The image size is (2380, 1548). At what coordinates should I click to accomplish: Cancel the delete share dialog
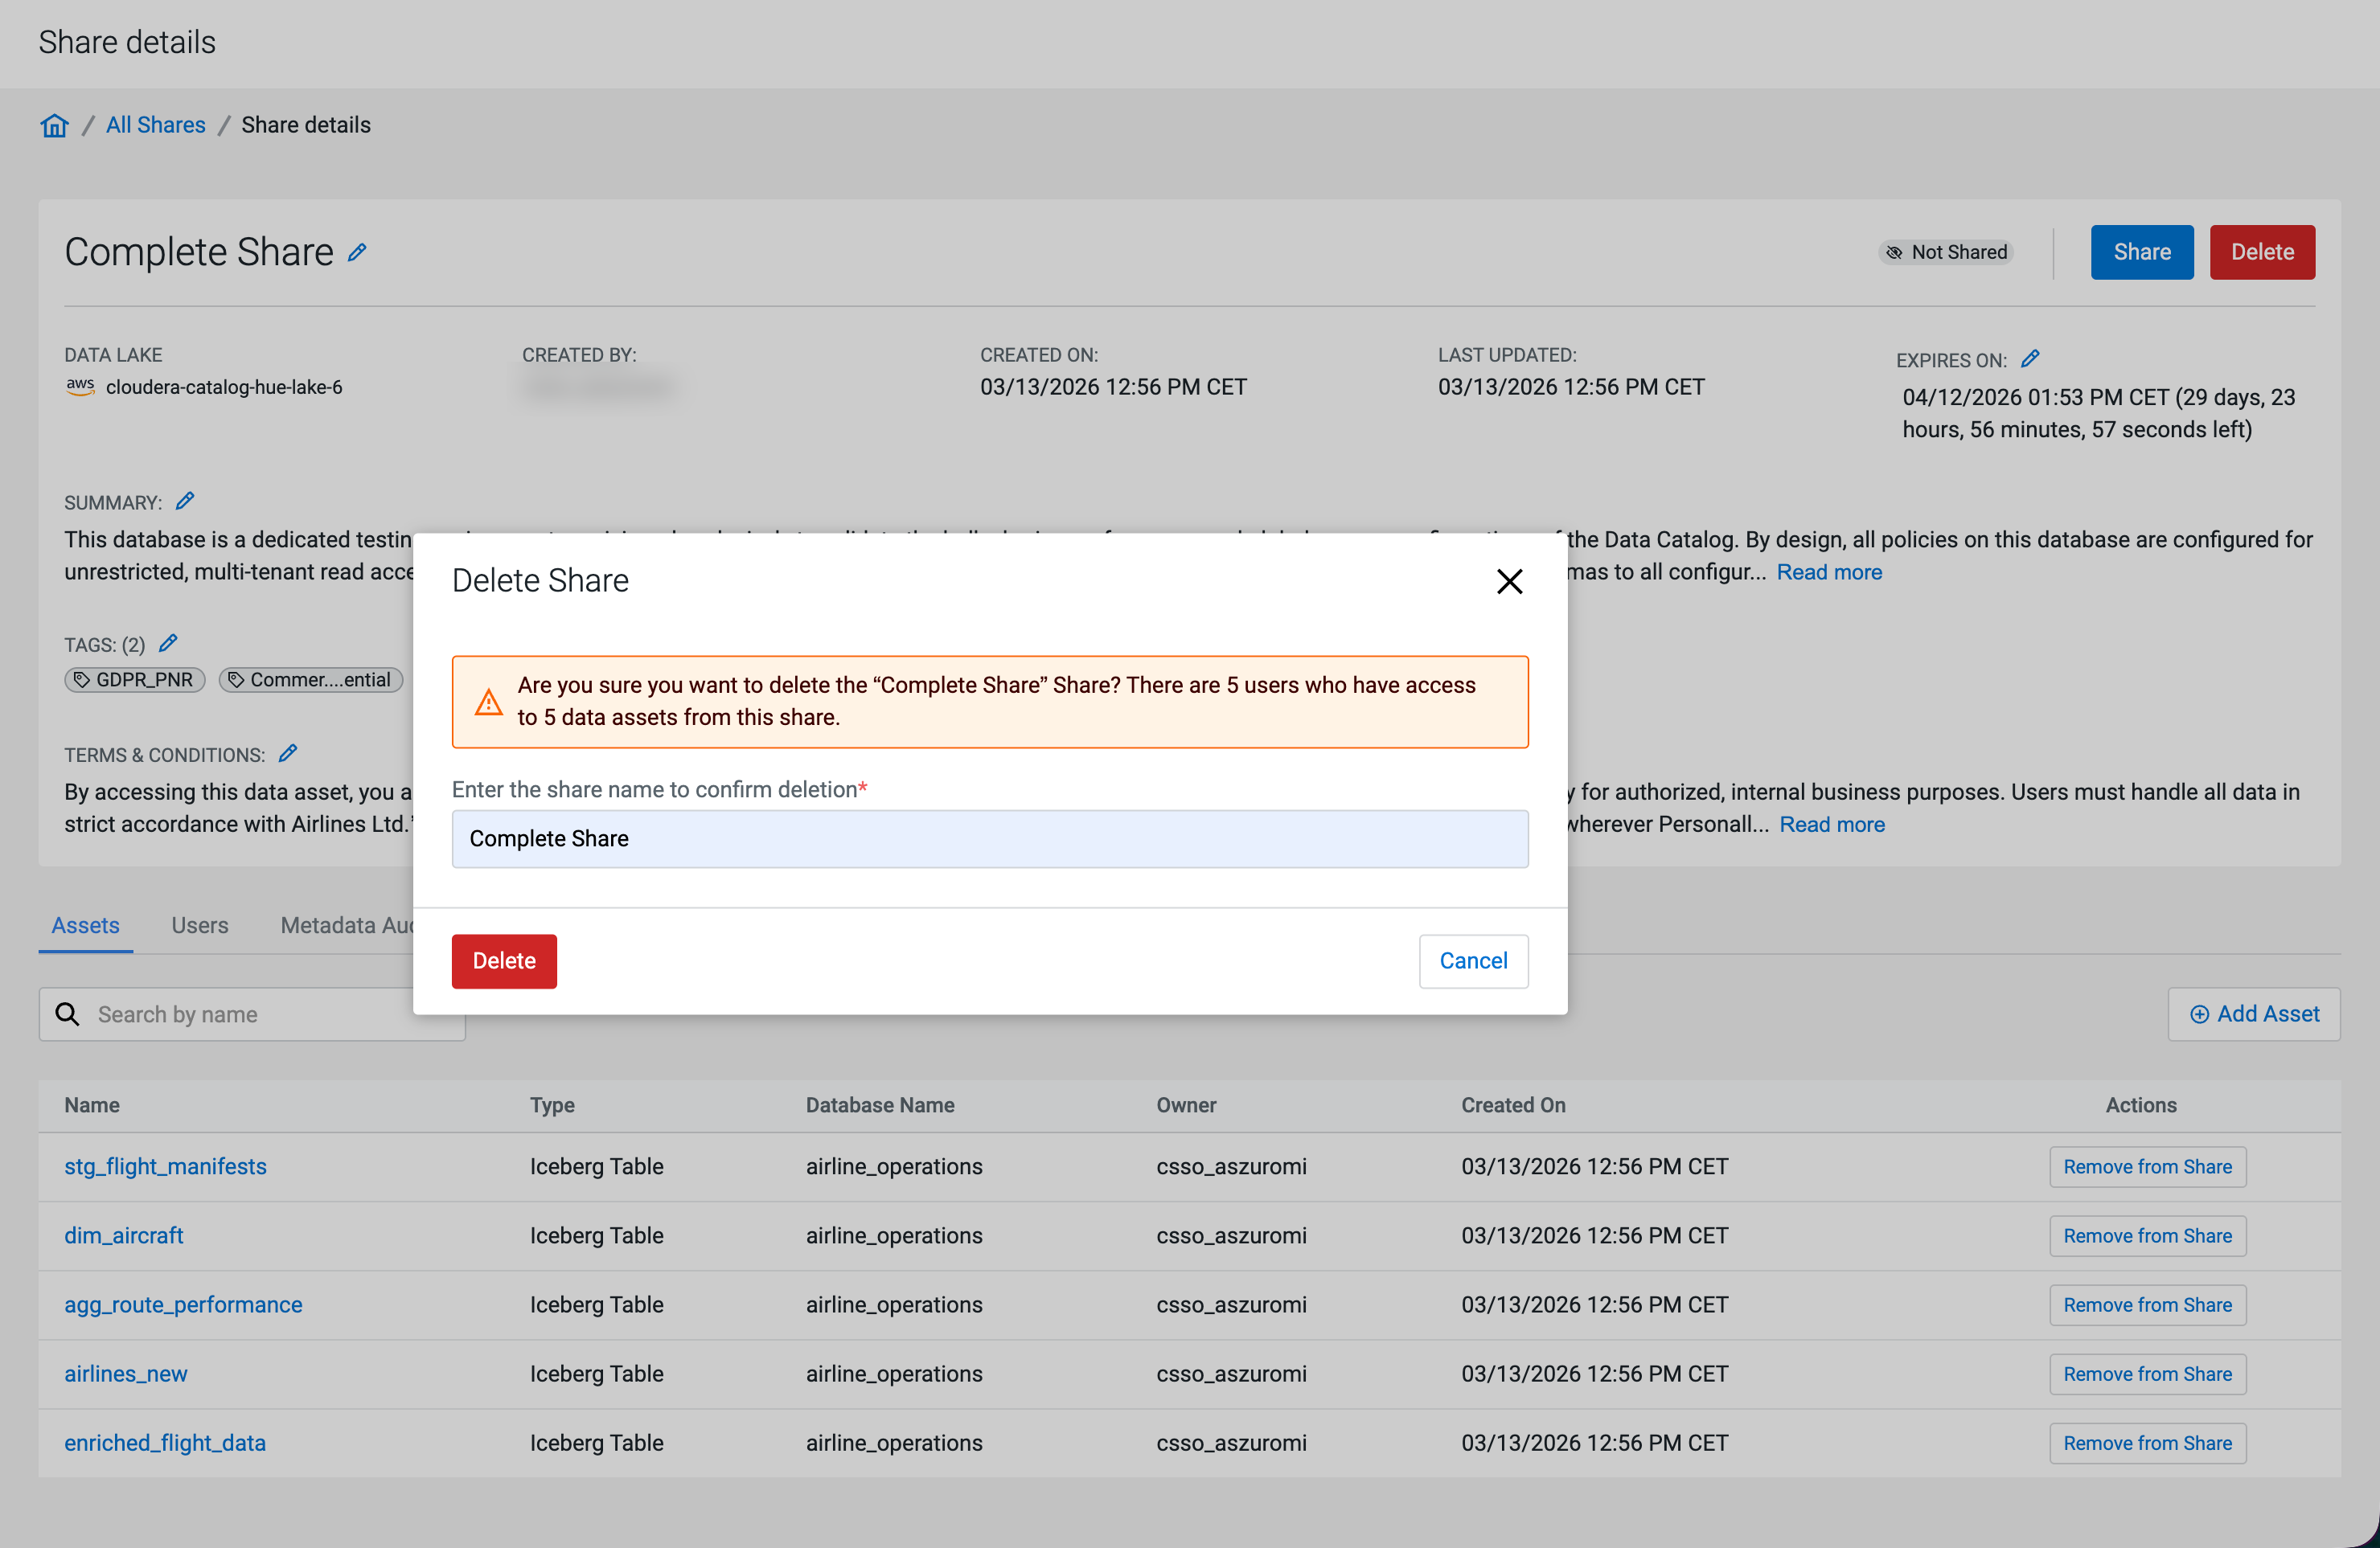coord(1472,960)
